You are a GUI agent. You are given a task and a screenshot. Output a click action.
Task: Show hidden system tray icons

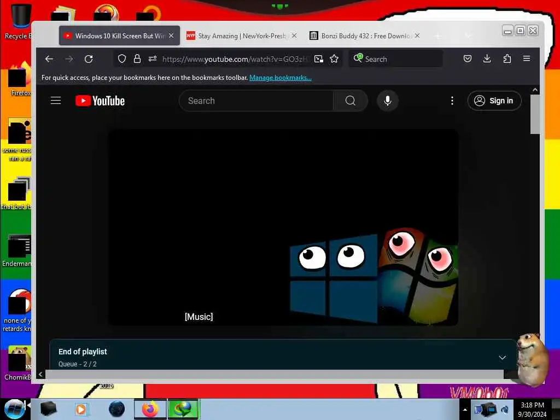465,410
